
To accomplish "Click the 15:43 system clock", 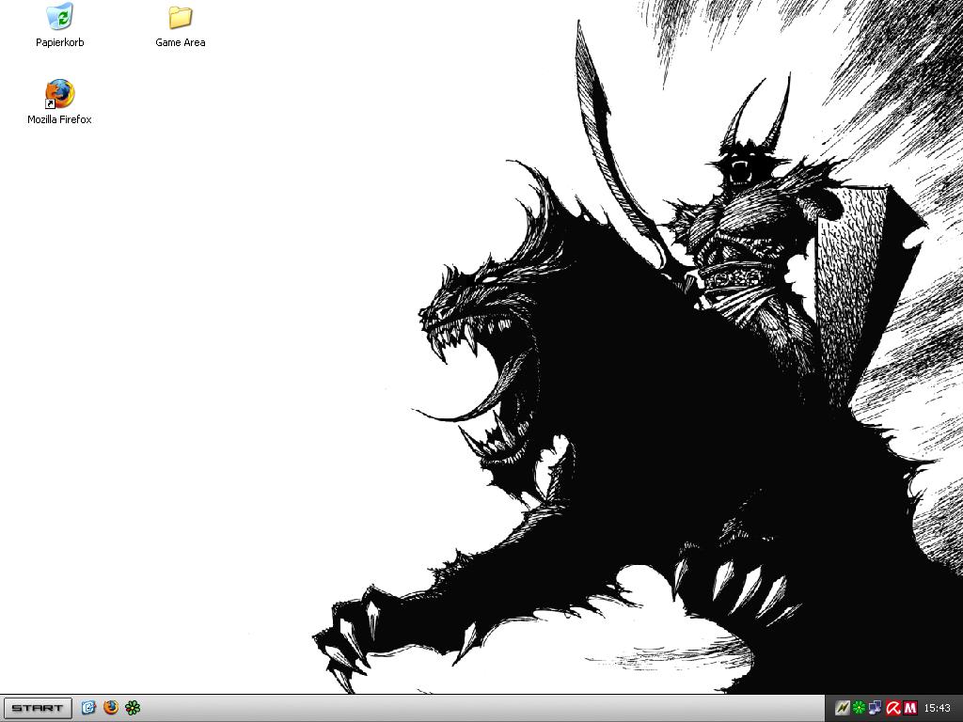I will click(x=937, y=708).
